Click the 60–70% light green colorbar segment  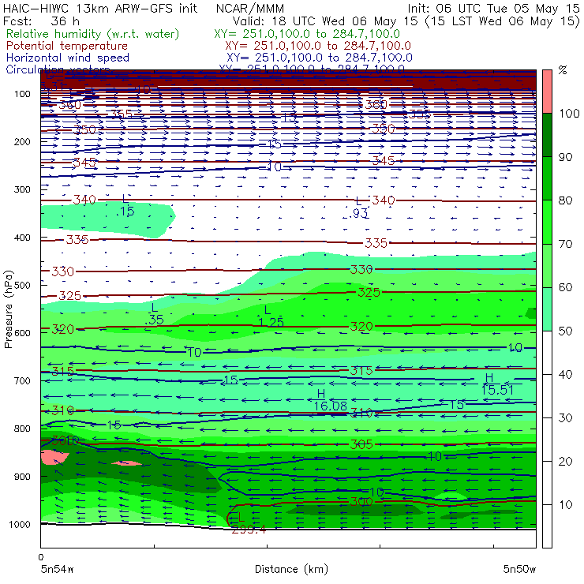[547, 265]
